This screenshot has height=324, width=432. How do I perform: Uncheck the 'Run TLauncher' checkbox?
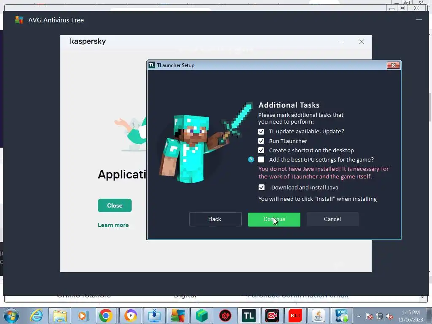261,141
